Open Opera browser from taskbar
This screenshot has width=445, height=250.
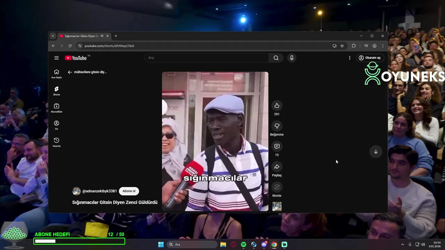click(233, 244)
